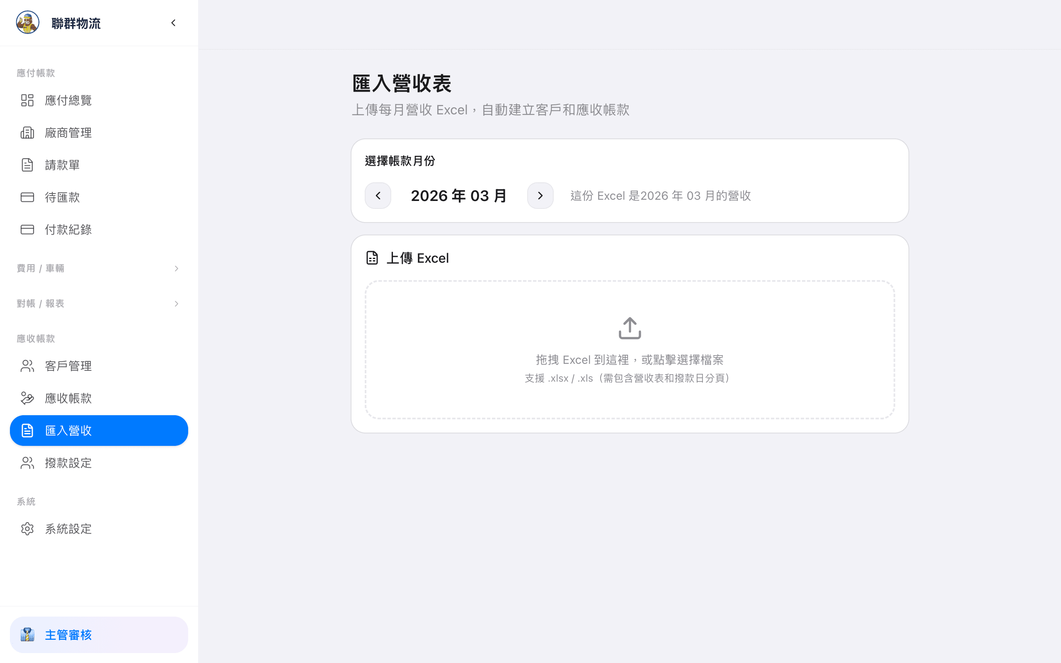
Task: Open the 系統設定 gear icon
Action: click(27, 528)
